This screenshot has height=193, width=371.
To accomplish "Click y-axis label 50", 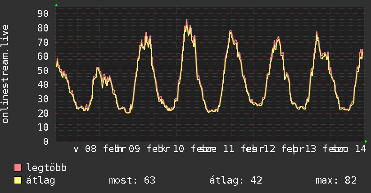I will 43,70.
